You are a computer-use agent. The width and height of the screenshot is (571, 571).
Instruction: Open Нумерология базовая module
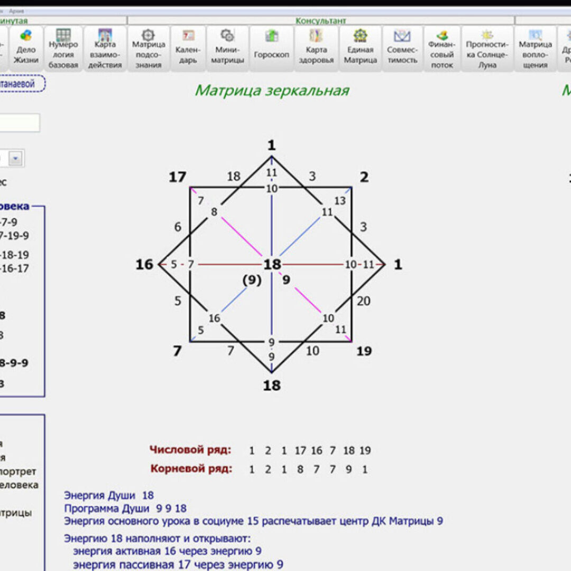coord(63,49)
